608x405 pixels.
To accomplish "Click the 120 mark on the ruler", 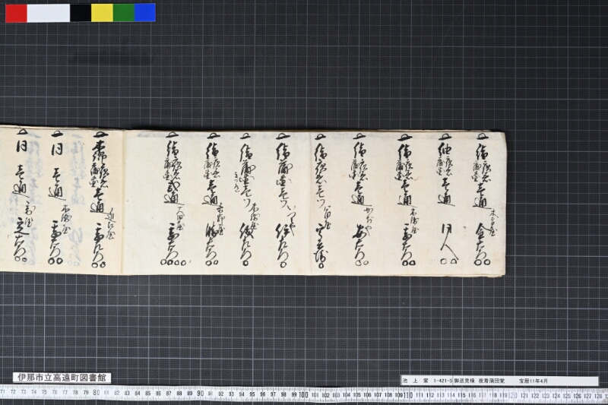I will point(512,396).
